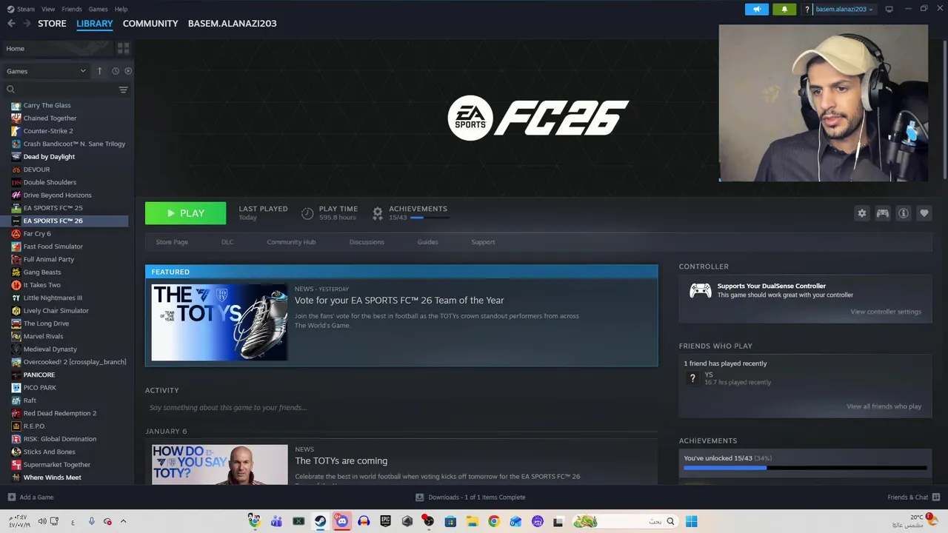Open 'The TOTYs are coming' news headline
Viewport: 948px width, 533px height.
pos(341,461)
